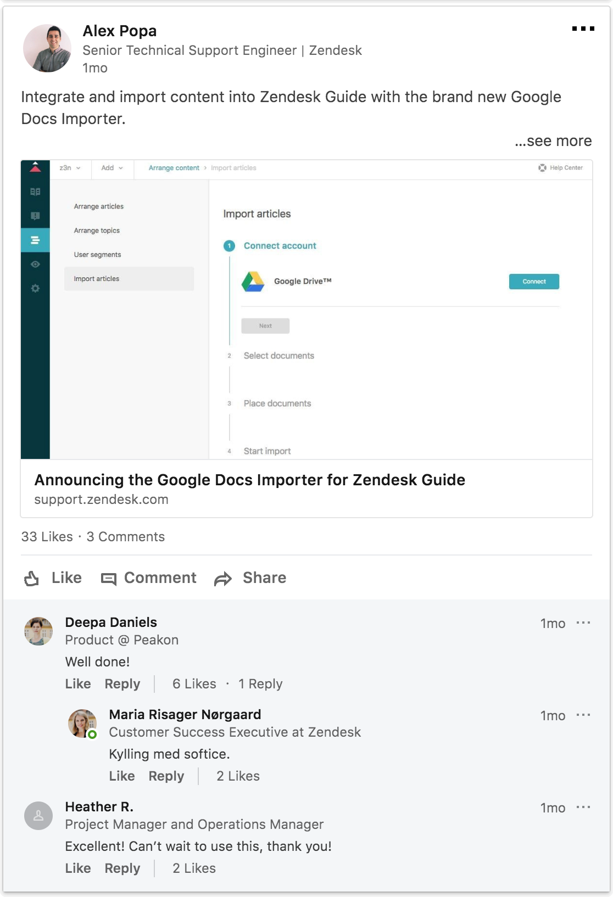Image resolution: width=613 pixels, height=897 pixels.
Task: Reply to Heather R.'s comment
Action: click(122, 868)
